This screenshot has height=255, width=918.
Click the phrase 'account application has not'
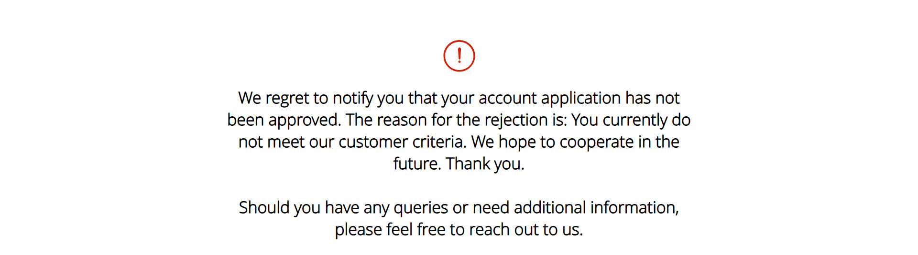(579, 98)
